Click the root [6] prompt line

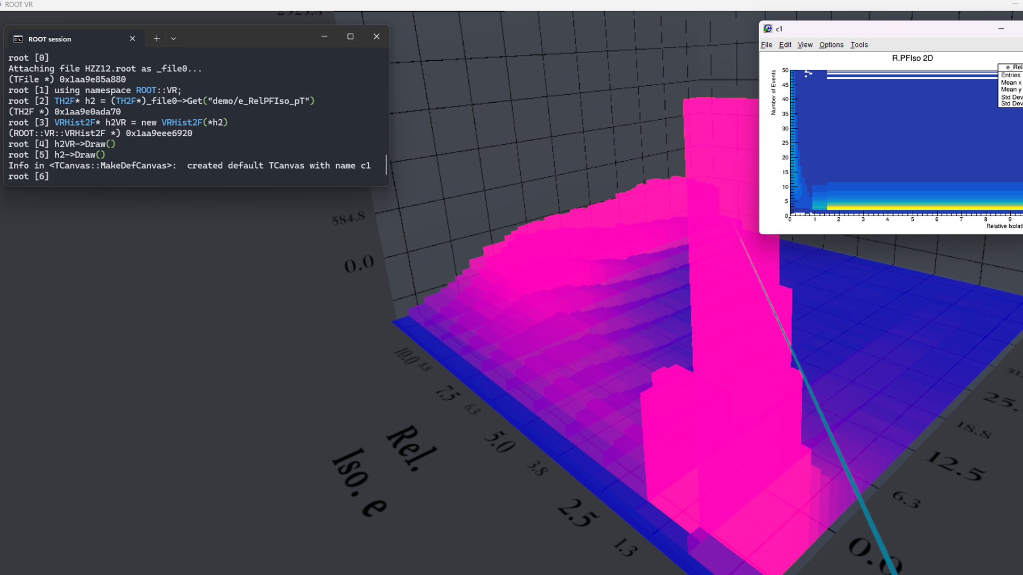coord(29,176)
